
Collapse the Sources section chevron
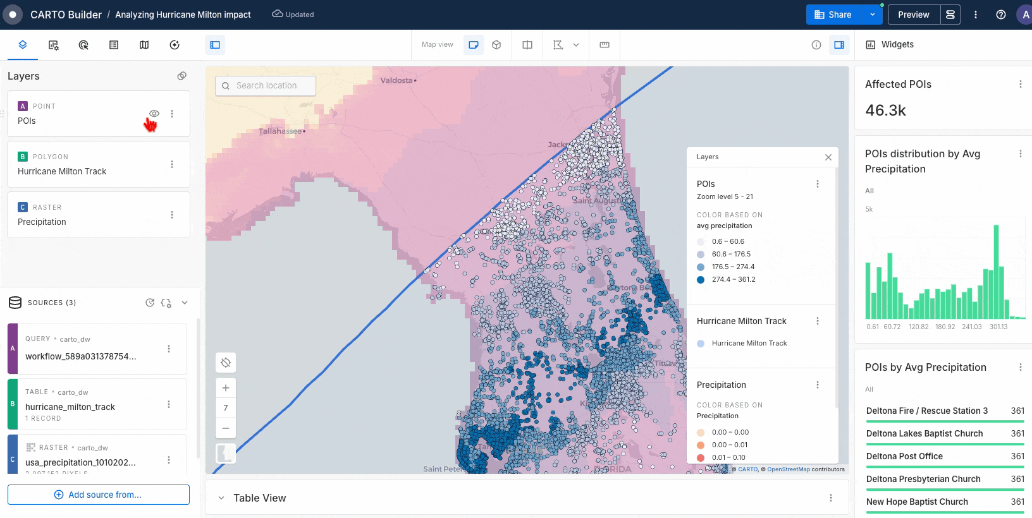(185, 303)
